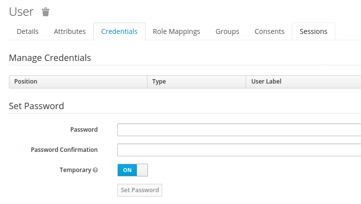Toggle the Temporary password switch off

(133, 170)
